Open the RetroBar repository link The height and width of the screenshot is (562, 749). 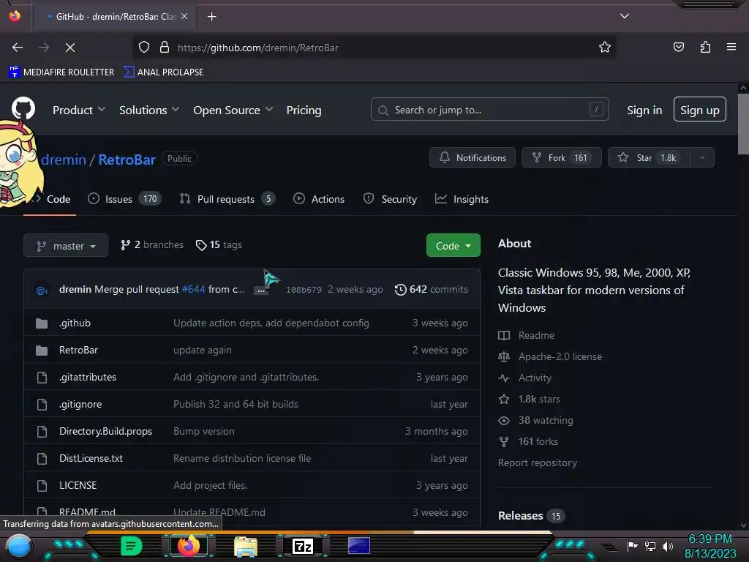click(127, 160)
